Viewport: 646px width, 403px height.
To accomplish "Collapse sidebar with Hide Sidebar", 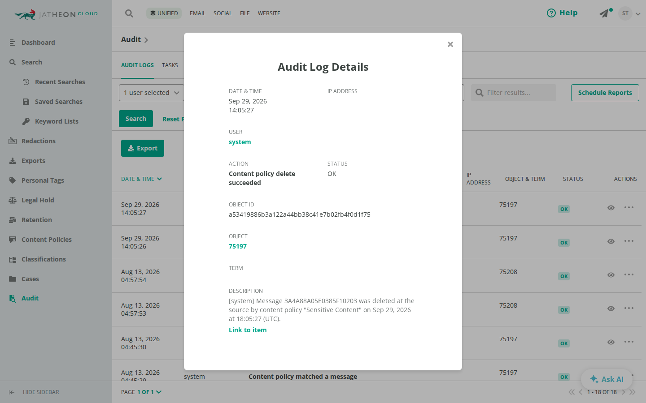I will click(x=34, y=392).
